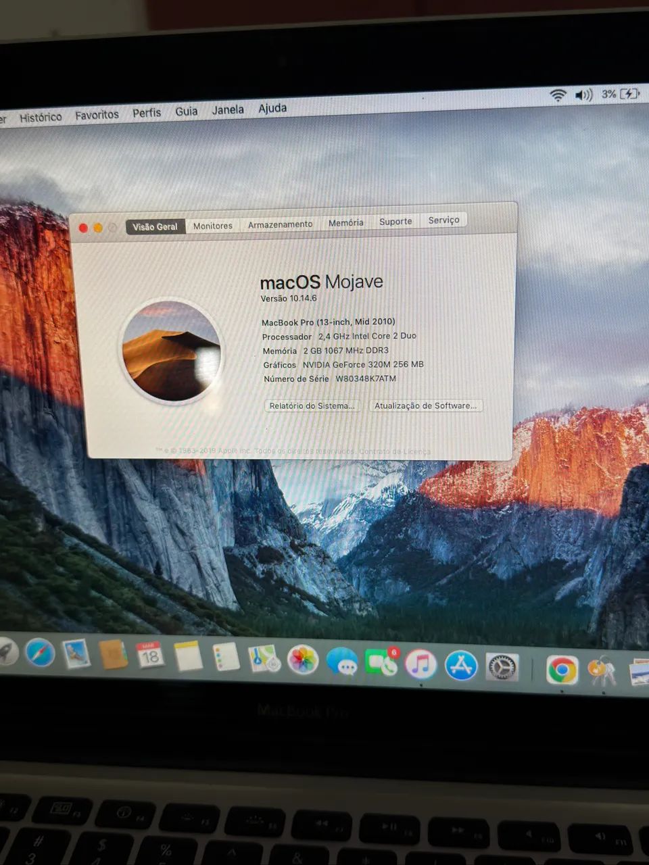649x865 pixels.
Task: Click the MacBook Pro (13-inch, Mid 2010) text
Action: [329, 322]
